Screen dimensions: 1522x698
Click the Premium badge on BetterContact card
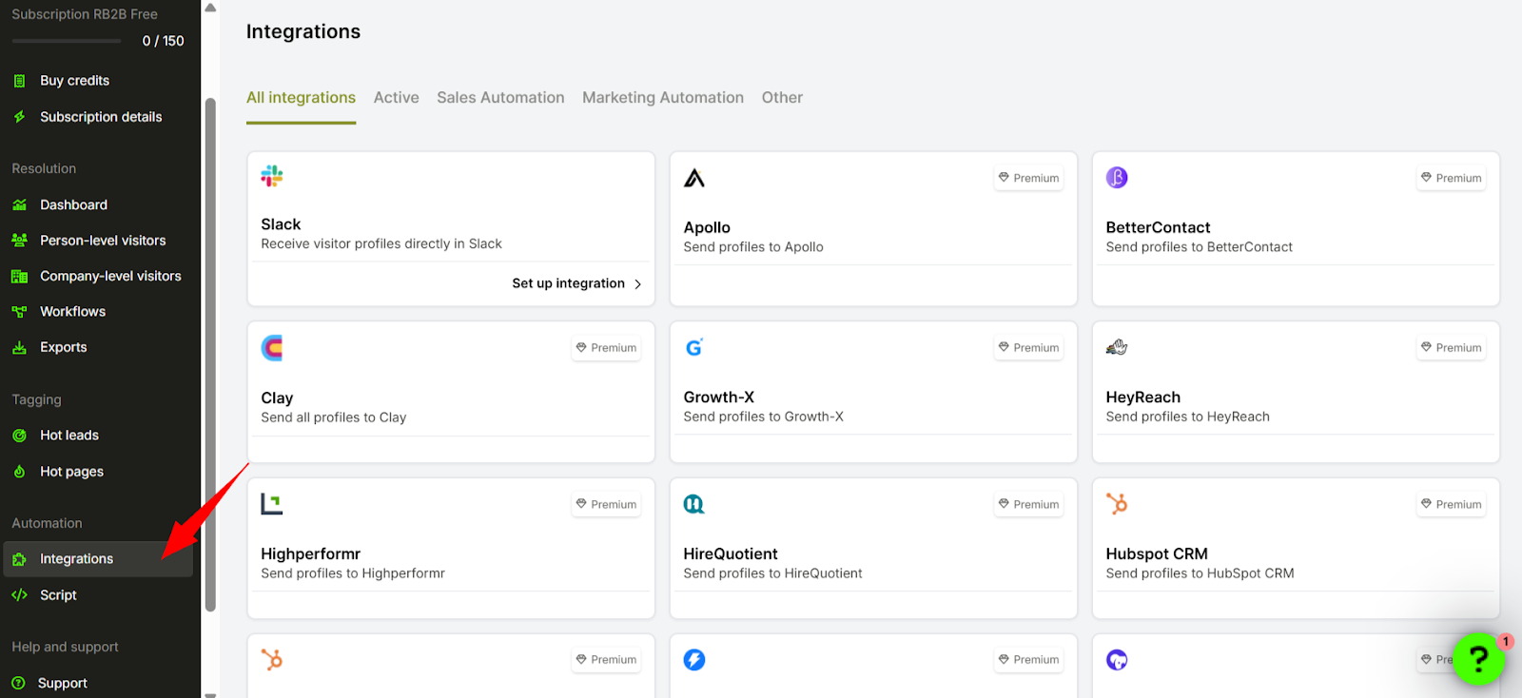tap(1451, 178)
